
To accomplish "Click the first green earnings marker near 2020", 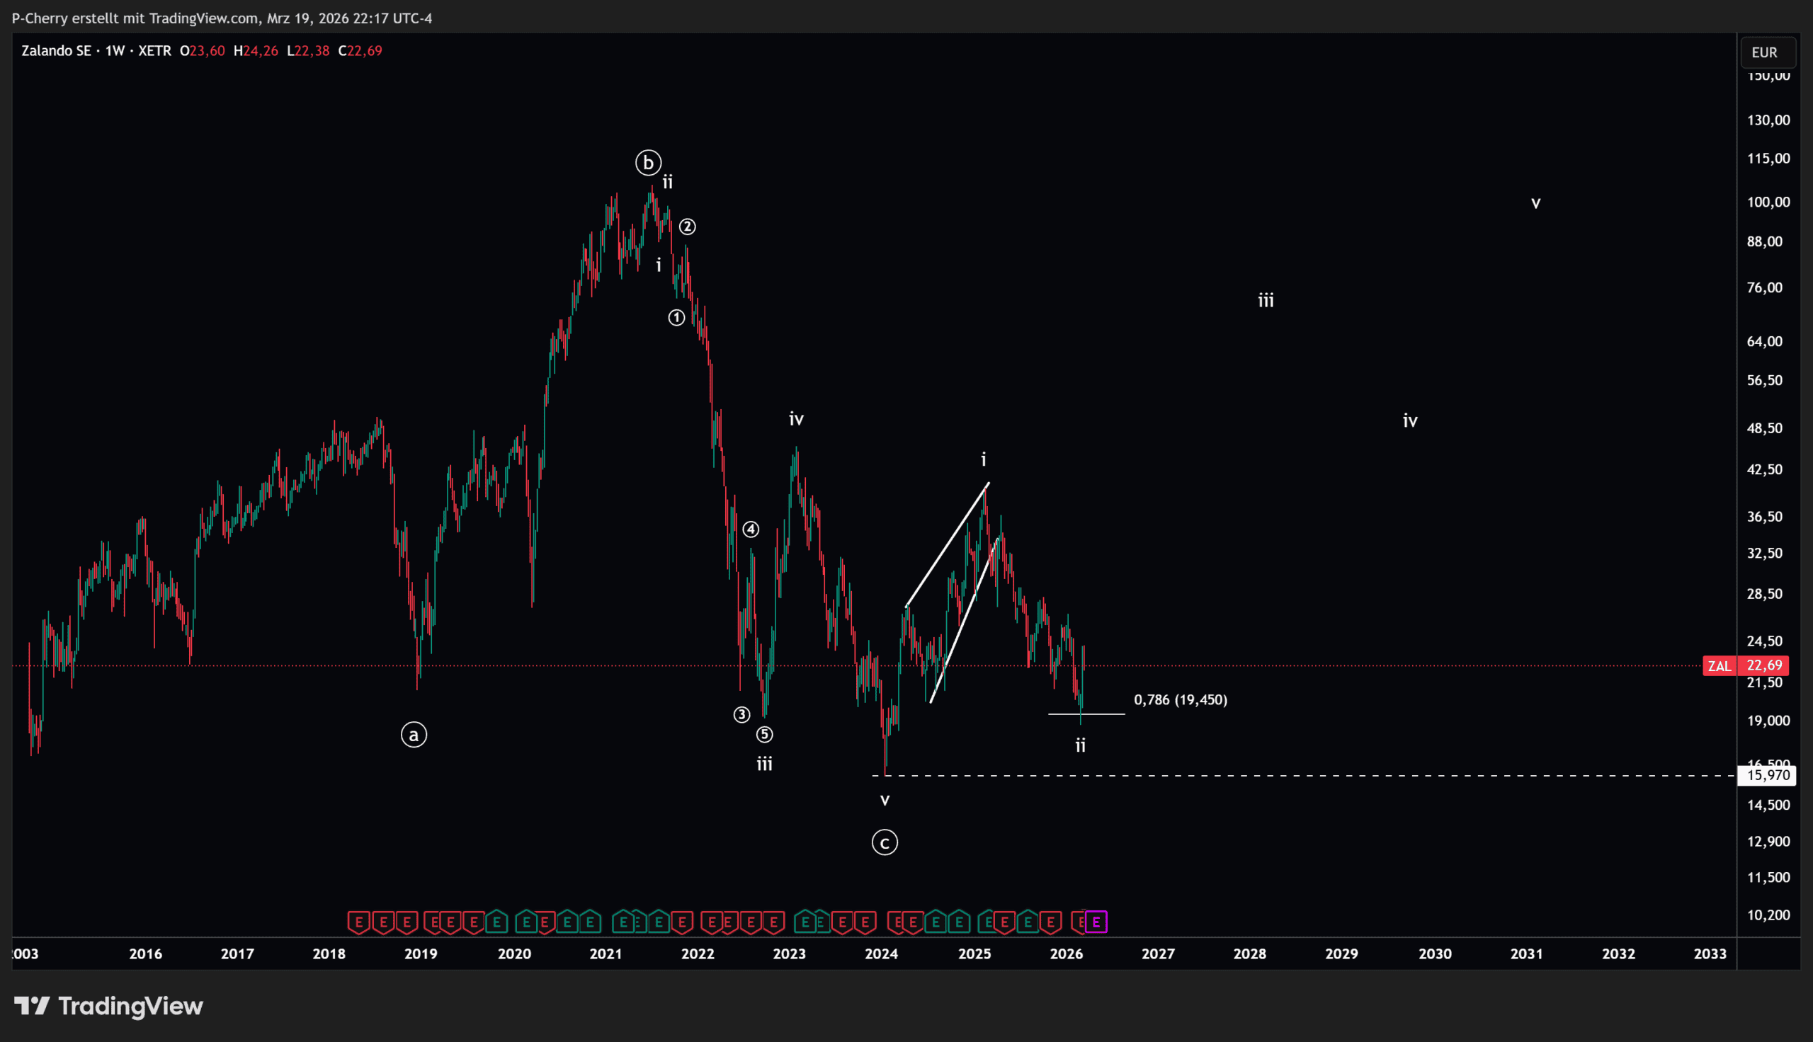I will 496,922.
